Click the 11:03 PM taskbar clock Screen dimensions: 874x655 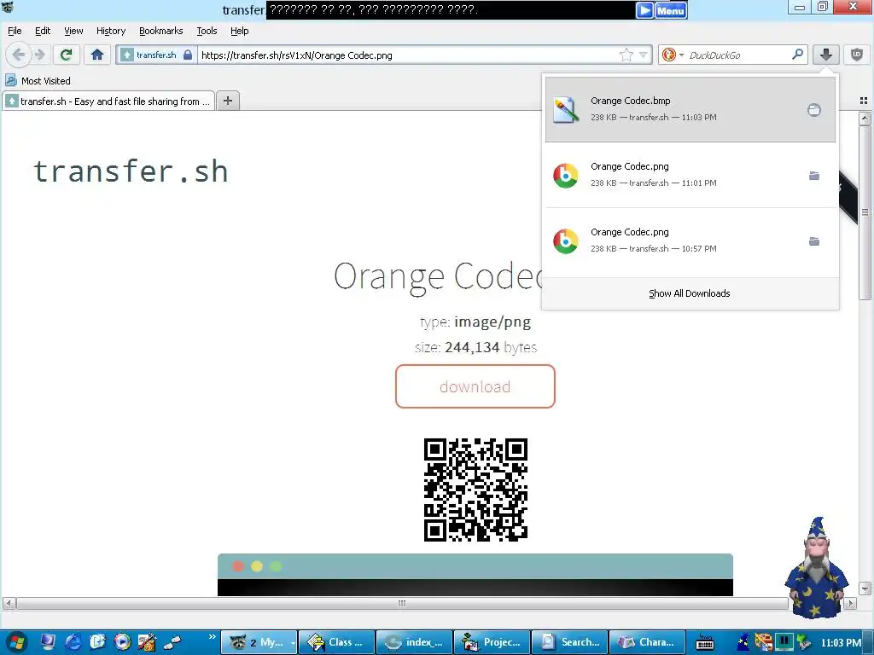[841, 643]
